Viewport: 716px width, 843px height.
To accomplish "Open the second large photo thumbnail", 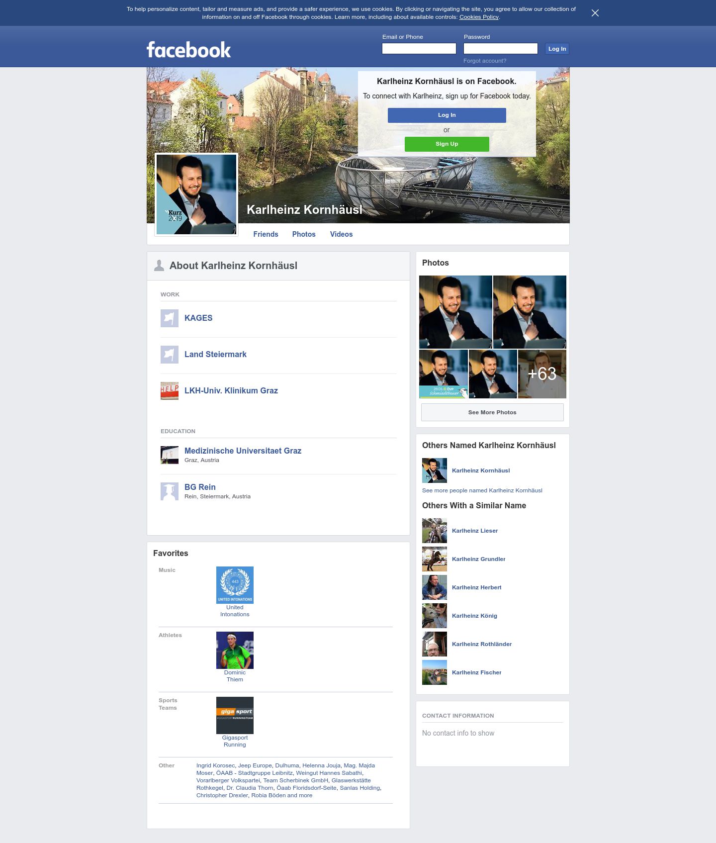I will pyautogui.click(x=530, y=312).
